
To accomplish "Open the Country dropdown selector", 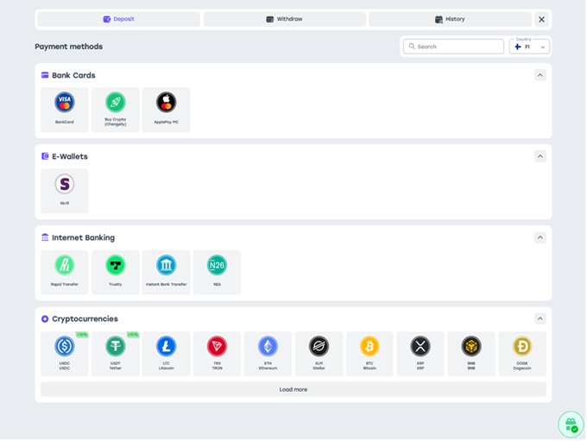I will [x=529, y=47].
